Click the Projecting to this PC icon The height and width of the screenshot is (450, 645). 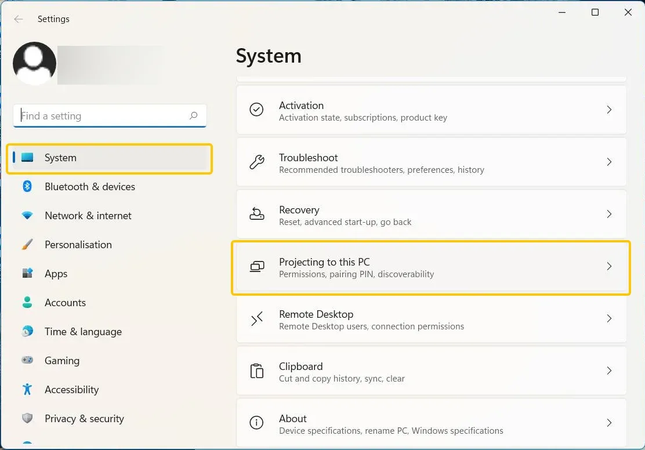click(257, 266)
